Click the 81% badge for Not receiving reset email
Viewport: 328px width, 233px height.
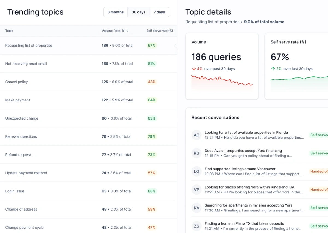(151, 64)
